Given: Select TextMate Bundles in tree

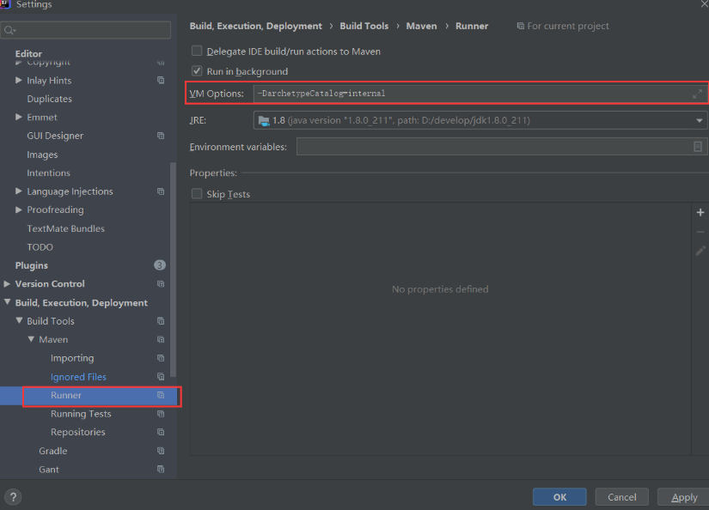Looking at the screenshot, I should [65, 228].
